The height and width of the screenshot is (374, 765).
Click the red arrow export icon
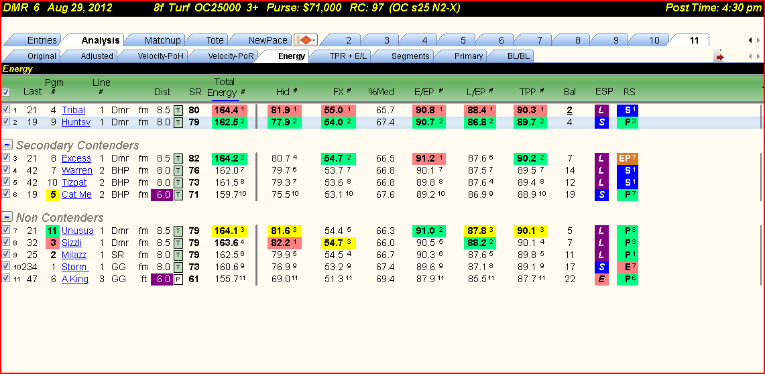719,56
